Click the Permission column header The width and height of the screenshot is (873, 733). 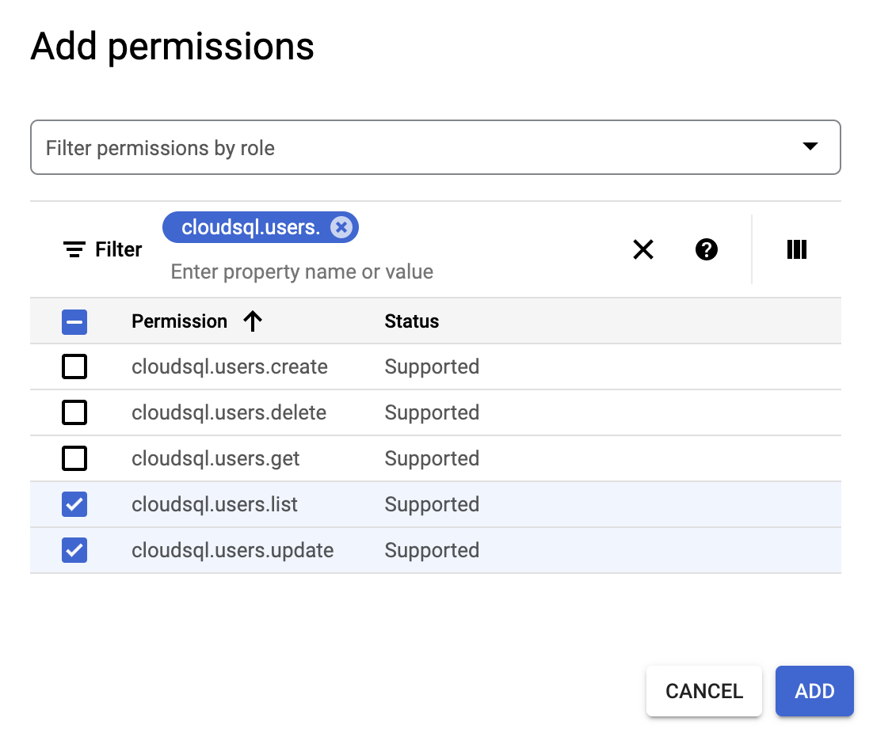click(179, 321)
